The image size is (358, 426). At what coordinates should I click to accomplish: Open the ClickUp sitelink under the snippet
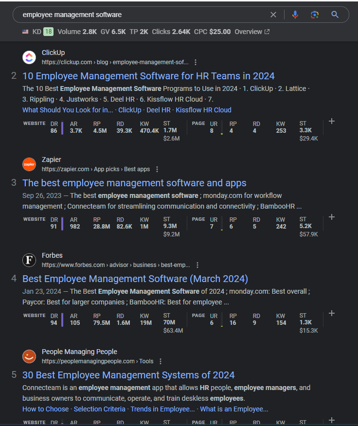tap(130, 110)
